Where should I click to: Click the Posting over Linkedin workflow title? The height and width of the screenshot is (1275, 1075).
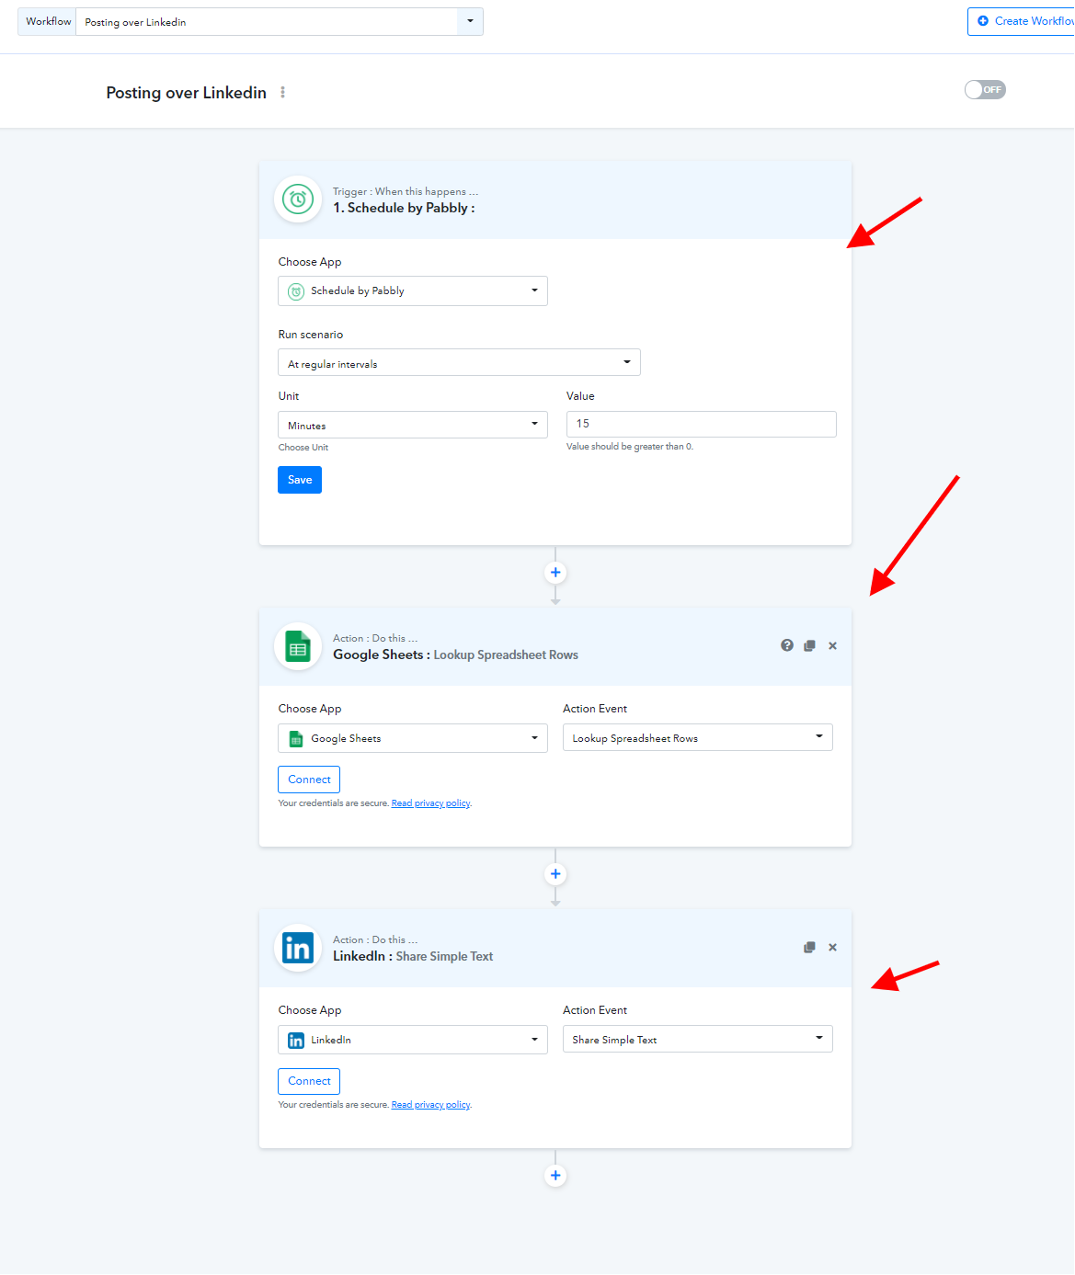[x=186, y=93]
